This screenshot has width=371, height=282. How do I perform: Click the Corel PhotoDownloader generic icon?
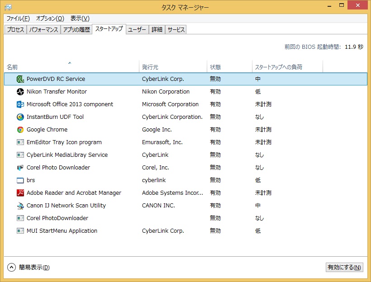click(20, 218)
